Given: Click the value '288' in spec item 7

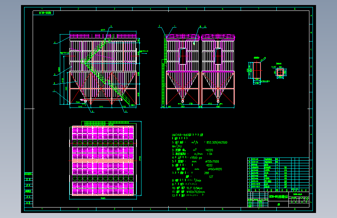Looking at the screenshot, I should point(206,173).
